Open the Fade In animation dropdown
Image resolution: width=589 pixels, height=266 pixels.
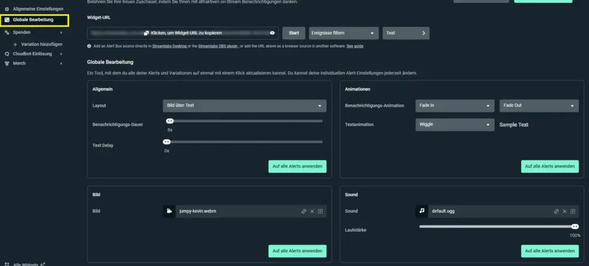(x=455, y=105)
